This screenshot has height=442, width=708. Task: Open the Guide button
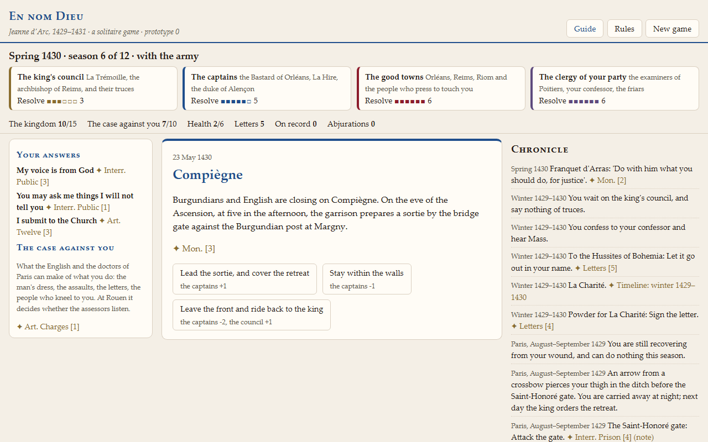[x=585, y=29]
